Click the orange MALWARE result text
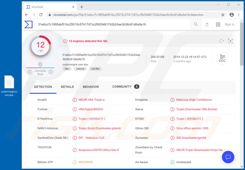This screenshot has width=245, height=170. [86, 162]
